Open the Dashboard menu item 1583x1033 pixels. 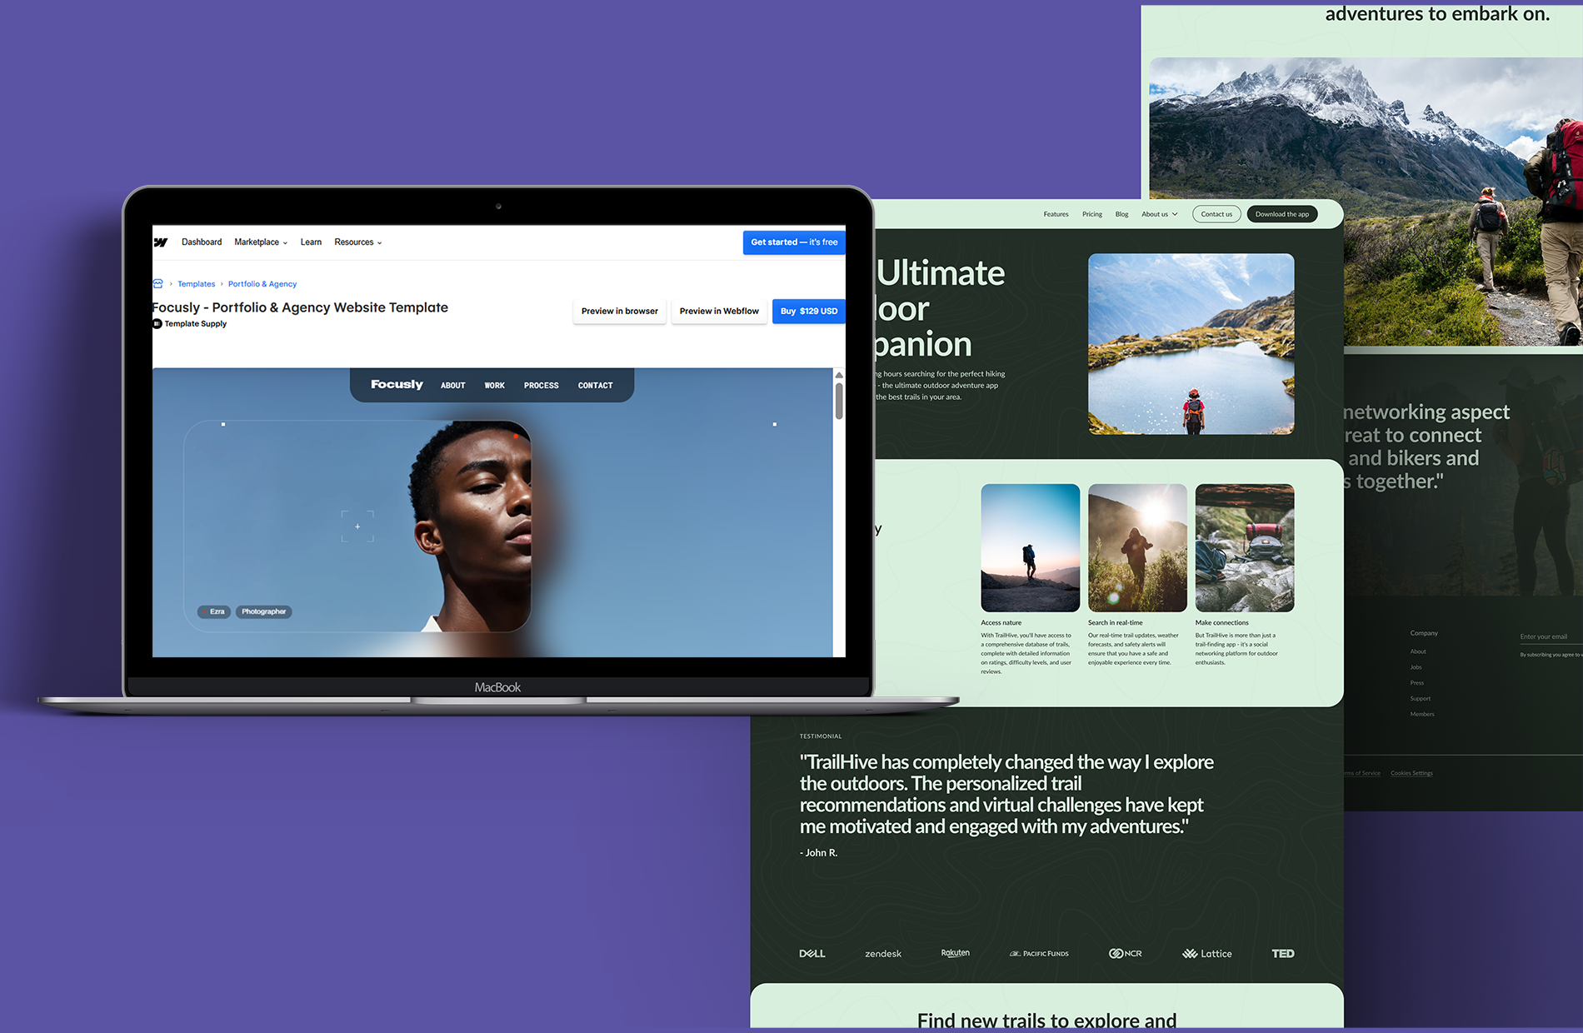click(x=202, y=242)
